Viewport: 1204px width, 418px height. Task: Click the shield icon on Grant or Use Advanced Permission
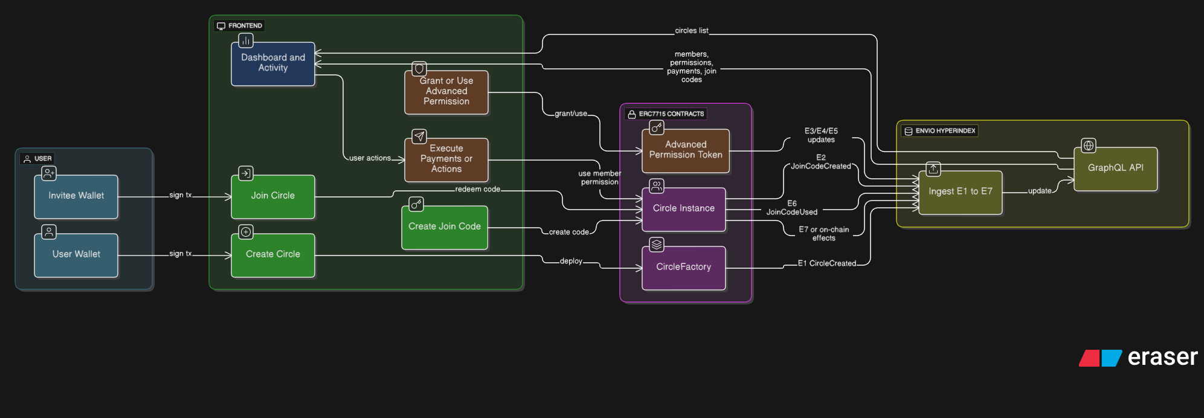(419, 69)
